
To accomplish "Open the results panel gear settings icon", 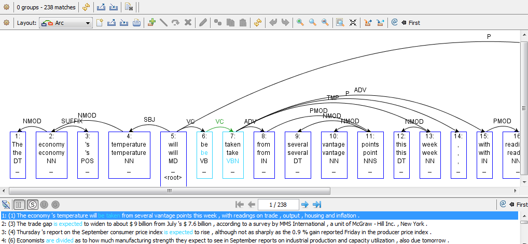I will tap(6, 7).
